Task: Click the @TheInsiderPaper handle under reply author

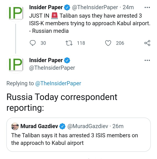Action: [52, 68]
